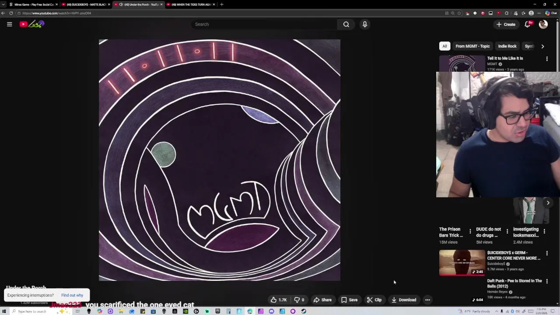This screenshot has height=315, width=560.
Task: Click the Share button
Action: [322, 300]
